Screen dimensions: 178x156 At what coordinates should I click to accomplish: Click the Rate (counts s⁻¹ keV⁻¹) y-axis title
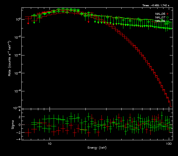click(9, 61)
